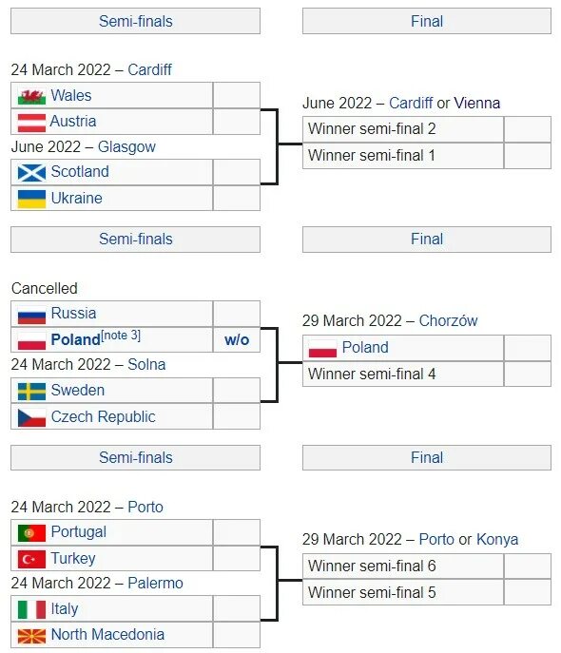Click Poland's flag in the Chorzów final
This screenshot has height=653, width=561.
tap(322, 349)
